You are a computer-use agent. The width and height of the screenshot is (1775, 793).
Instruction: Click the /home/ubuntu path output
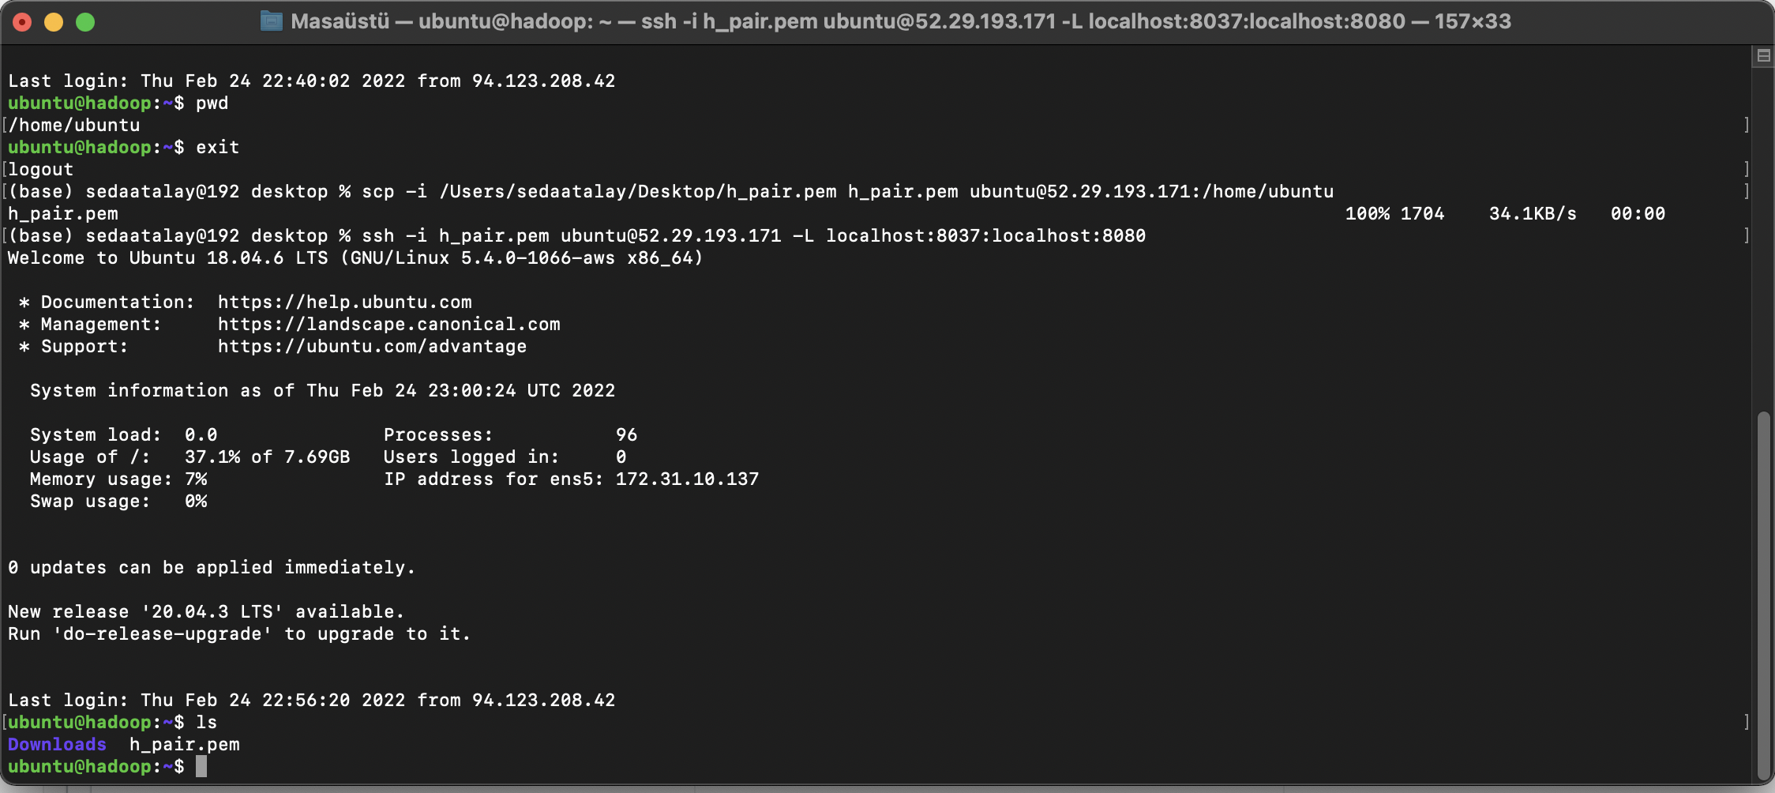tap(73, 125)
